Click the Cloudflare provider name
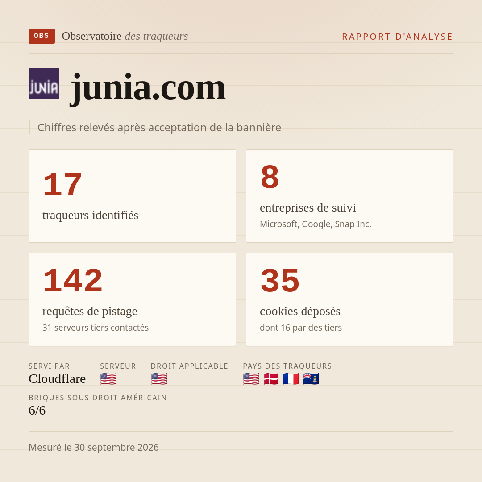 click(57, 379)
